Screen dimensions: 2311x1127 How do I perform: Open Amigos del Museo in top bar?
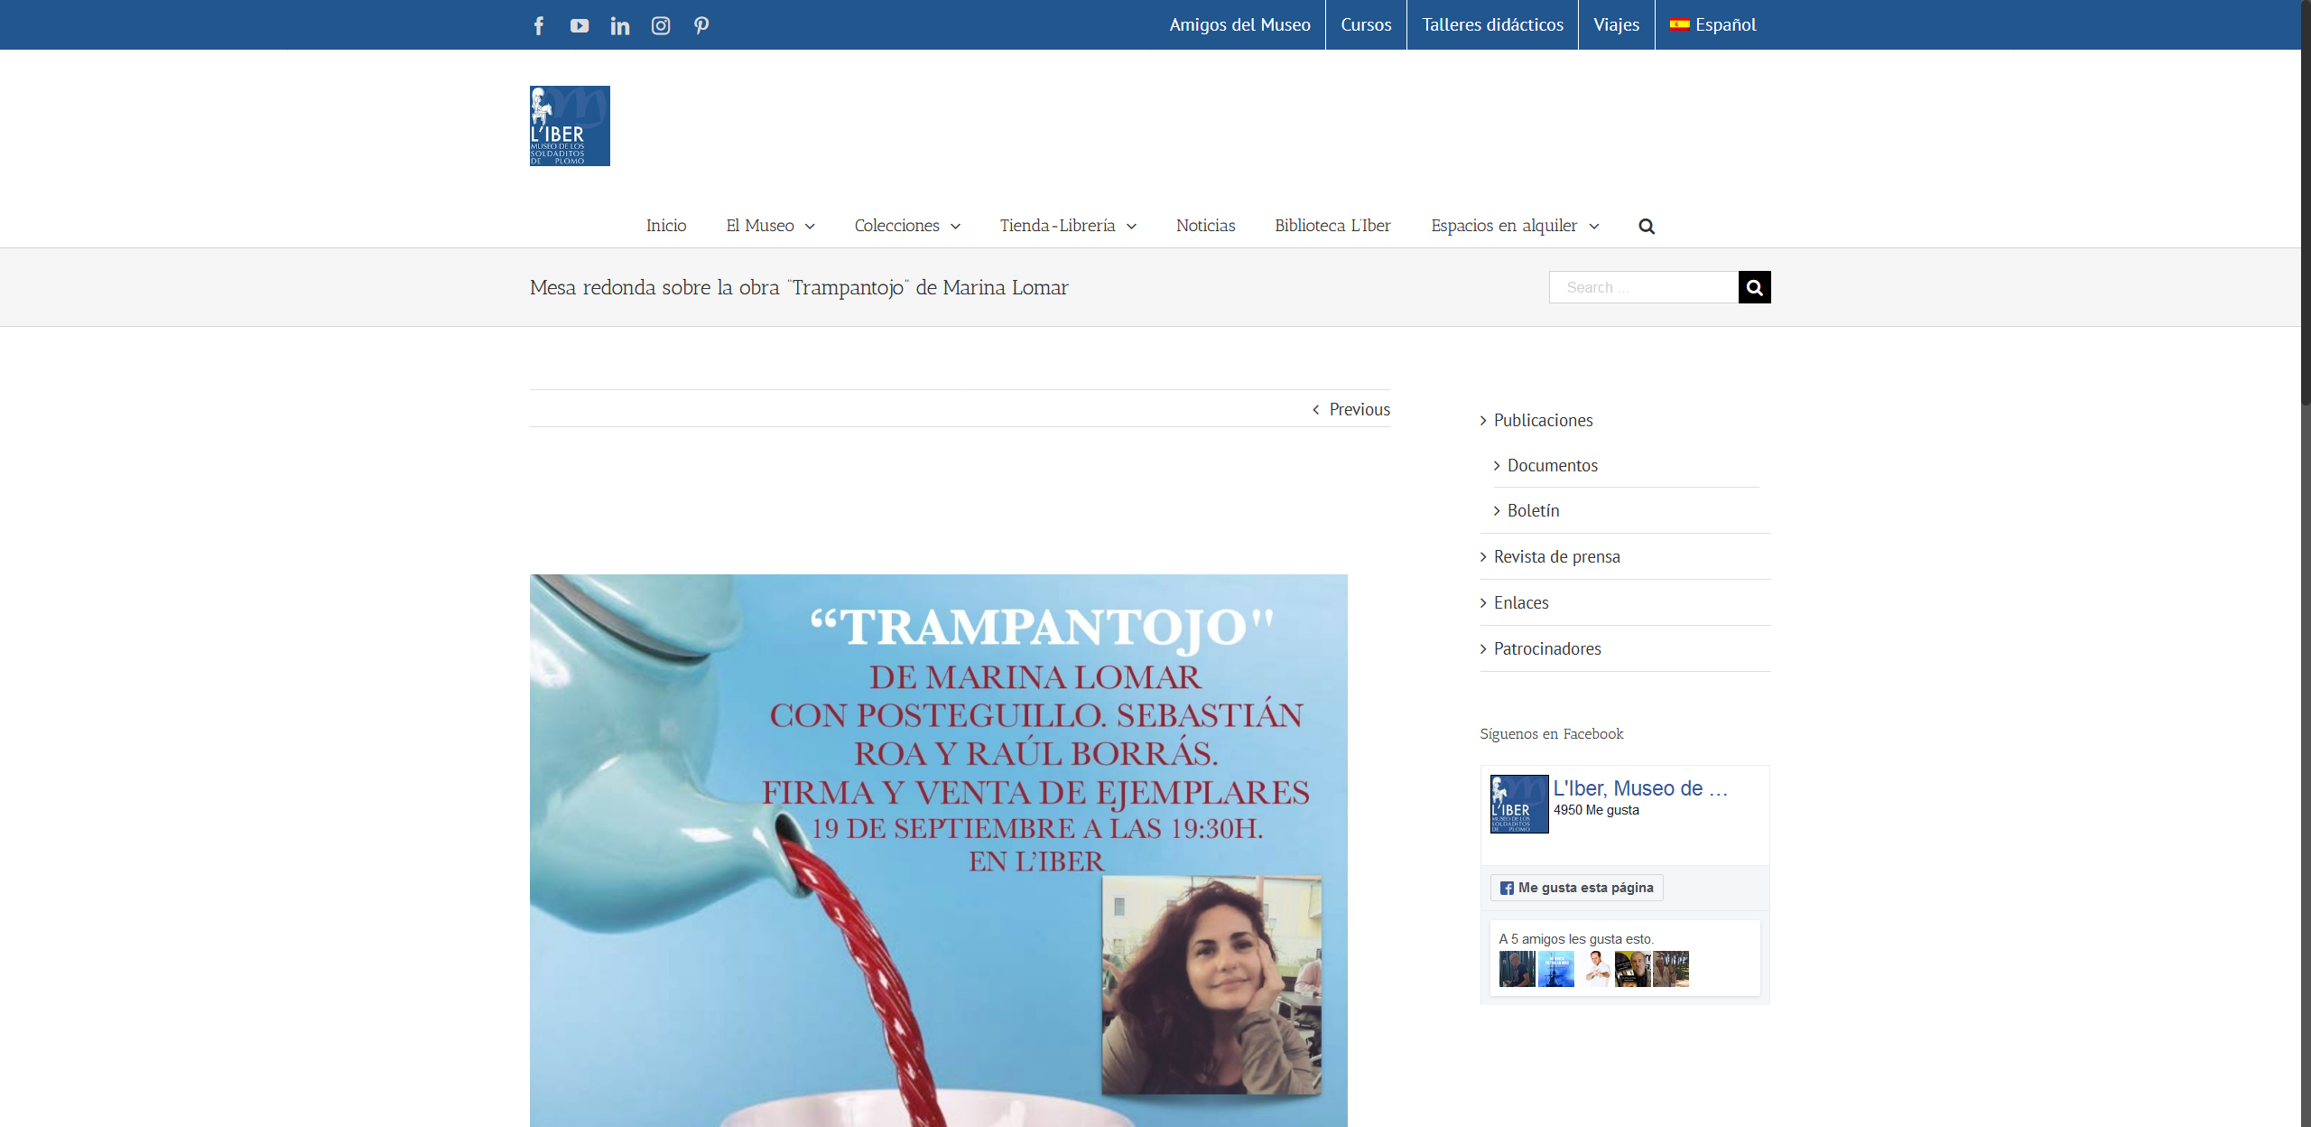coord(1239,24)
